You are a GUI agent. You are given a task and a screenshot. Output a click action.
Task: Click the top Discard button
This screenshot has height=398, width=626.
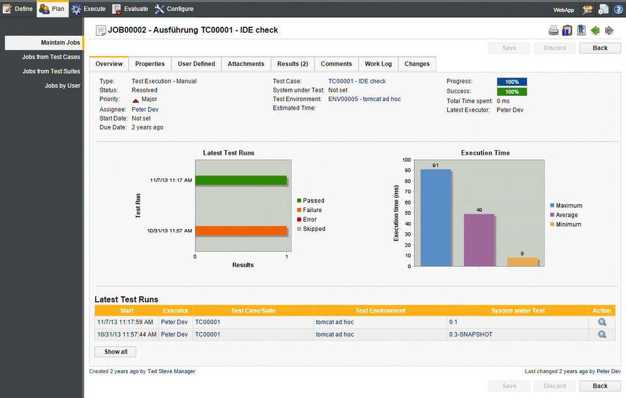pyautogui.click(x=554, y=48)
